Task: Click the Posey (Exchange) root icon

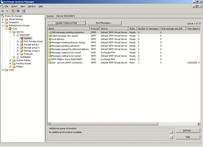Action: 2,16
